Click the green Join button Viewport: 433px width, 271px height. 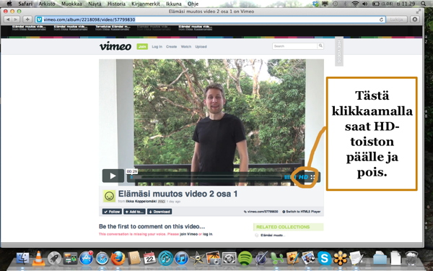point(142,46)
